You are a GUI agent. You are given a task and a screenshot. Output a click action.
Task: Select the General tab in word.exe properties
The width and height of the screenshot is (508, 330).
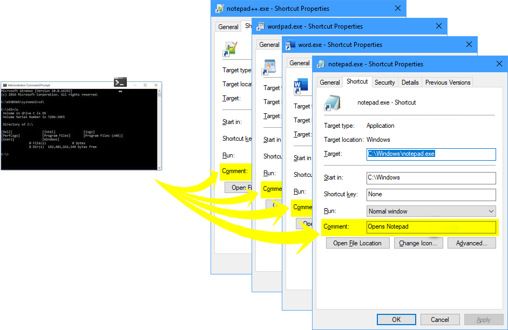tap(300, 63)
